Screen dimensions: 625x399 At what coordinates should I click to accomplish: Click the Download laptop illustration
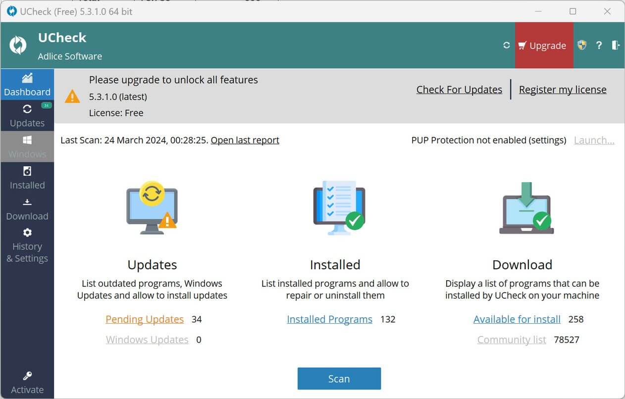coord(526,207)
